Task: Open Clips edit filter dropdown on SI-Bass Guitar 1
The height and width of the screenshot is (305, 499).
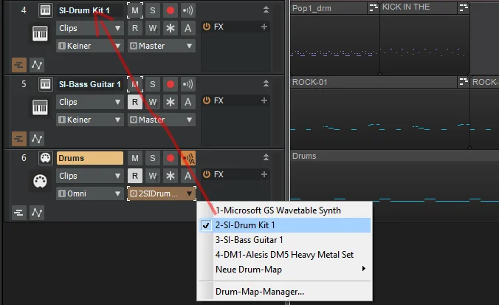Action: coord(90,102)
